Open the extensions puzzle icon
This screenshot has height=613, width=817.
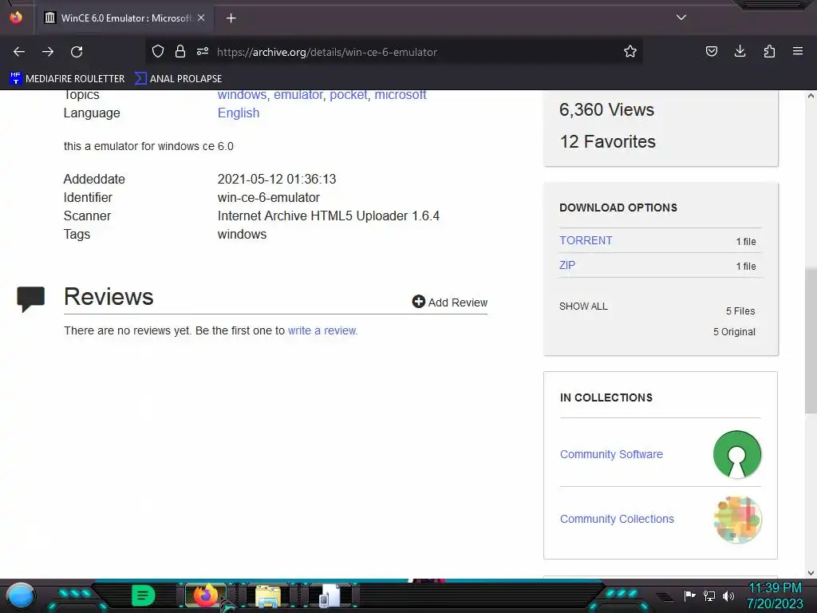coord(769,51)
